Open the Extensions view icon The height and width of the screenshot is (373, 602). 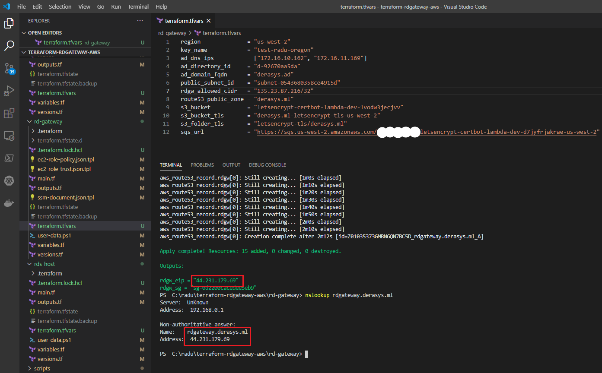(9, 113)
